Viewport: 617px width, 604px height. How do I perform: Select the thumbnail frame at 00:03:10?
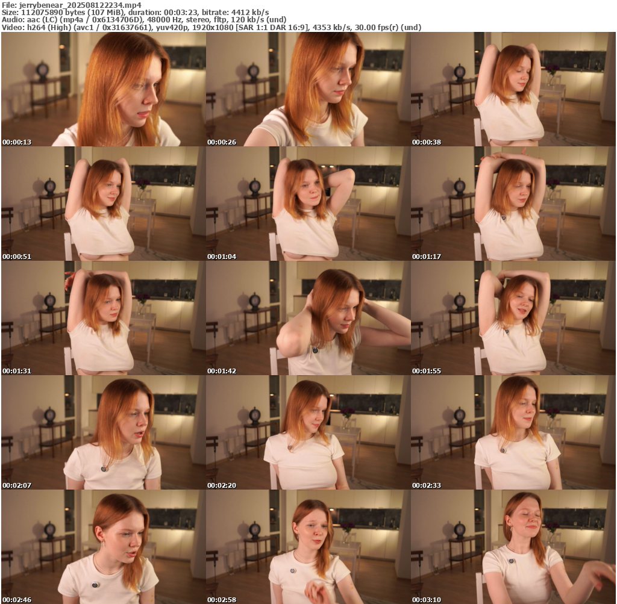(x=513, y=547)
